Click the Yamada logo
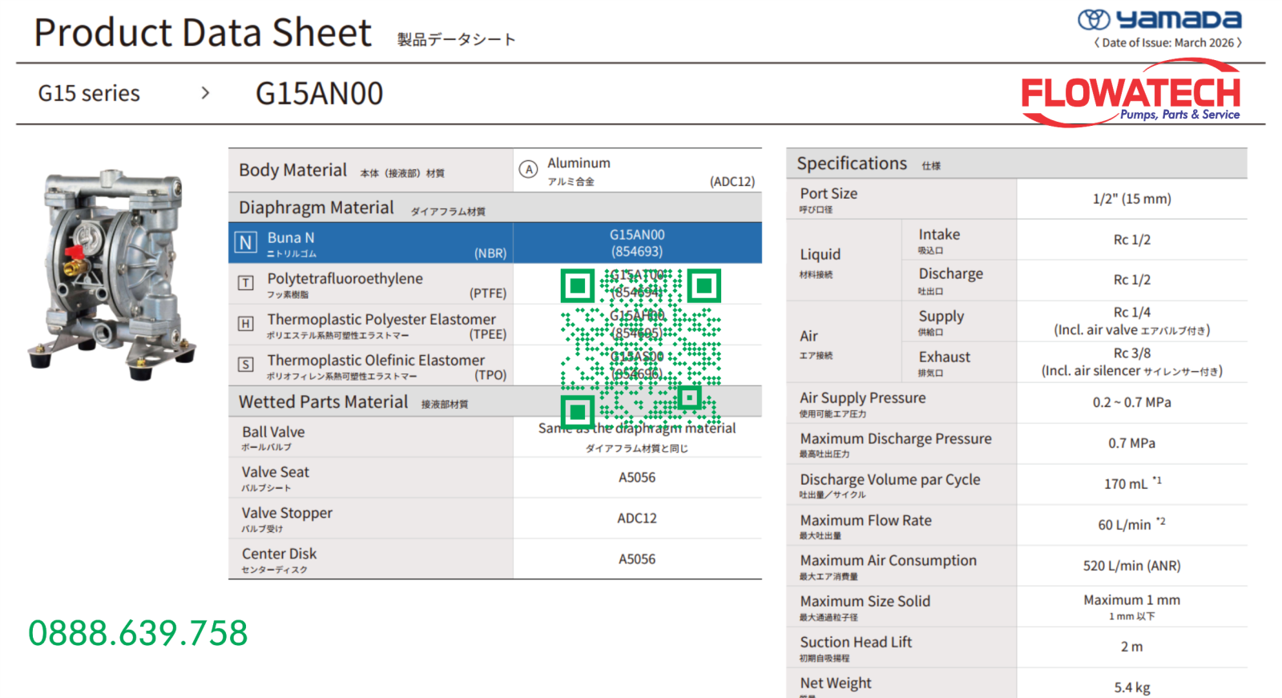This screenshot has height=698, width=1282. click(1159, 19)
